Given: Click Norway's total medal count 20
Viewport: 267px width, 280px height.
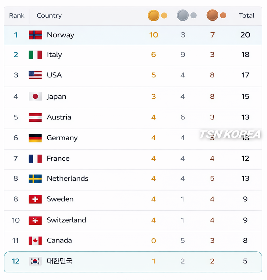Looking at the screenshot, I should coord(245,35).
